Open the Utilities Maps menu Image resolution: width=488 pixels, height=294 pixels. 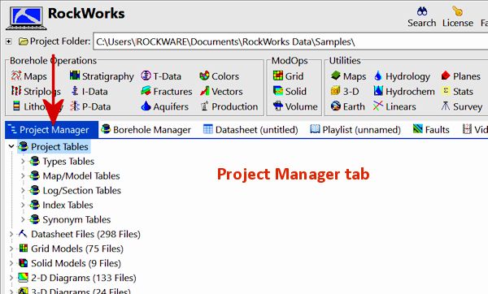[348, 76]
